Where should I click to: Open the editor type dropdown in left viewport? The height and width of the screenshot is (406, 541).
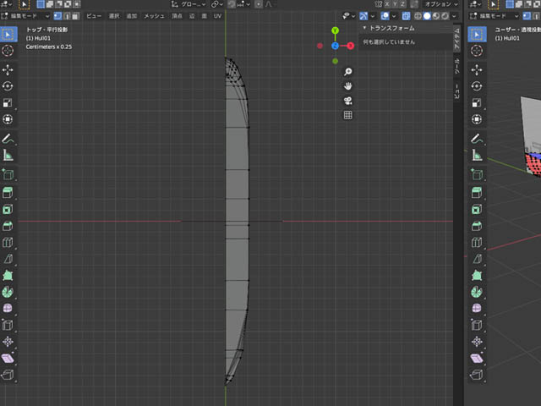tap(6, 4)
